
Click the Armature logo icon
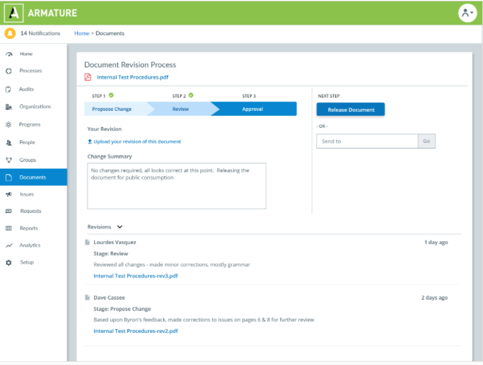pyautogui.click(x=14, y=13)
